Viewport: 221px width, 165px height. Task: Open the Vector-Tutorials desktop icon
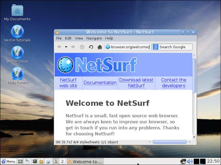17,31
